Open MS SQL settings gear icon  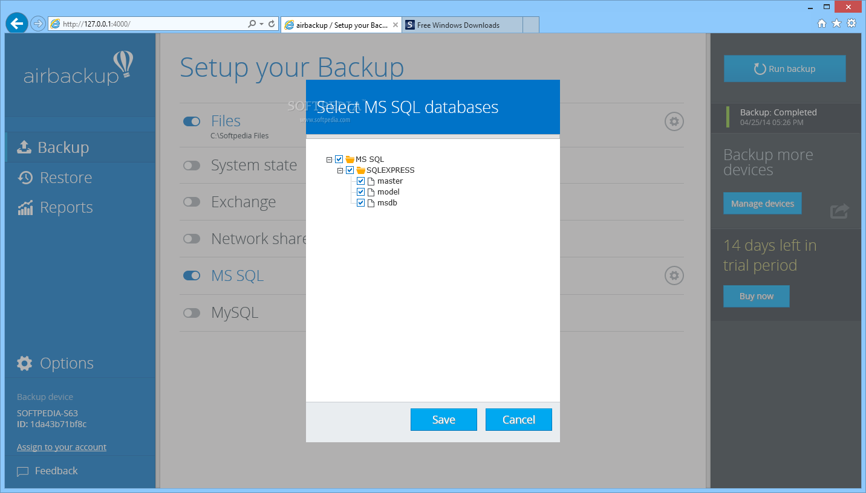(674, 276)
